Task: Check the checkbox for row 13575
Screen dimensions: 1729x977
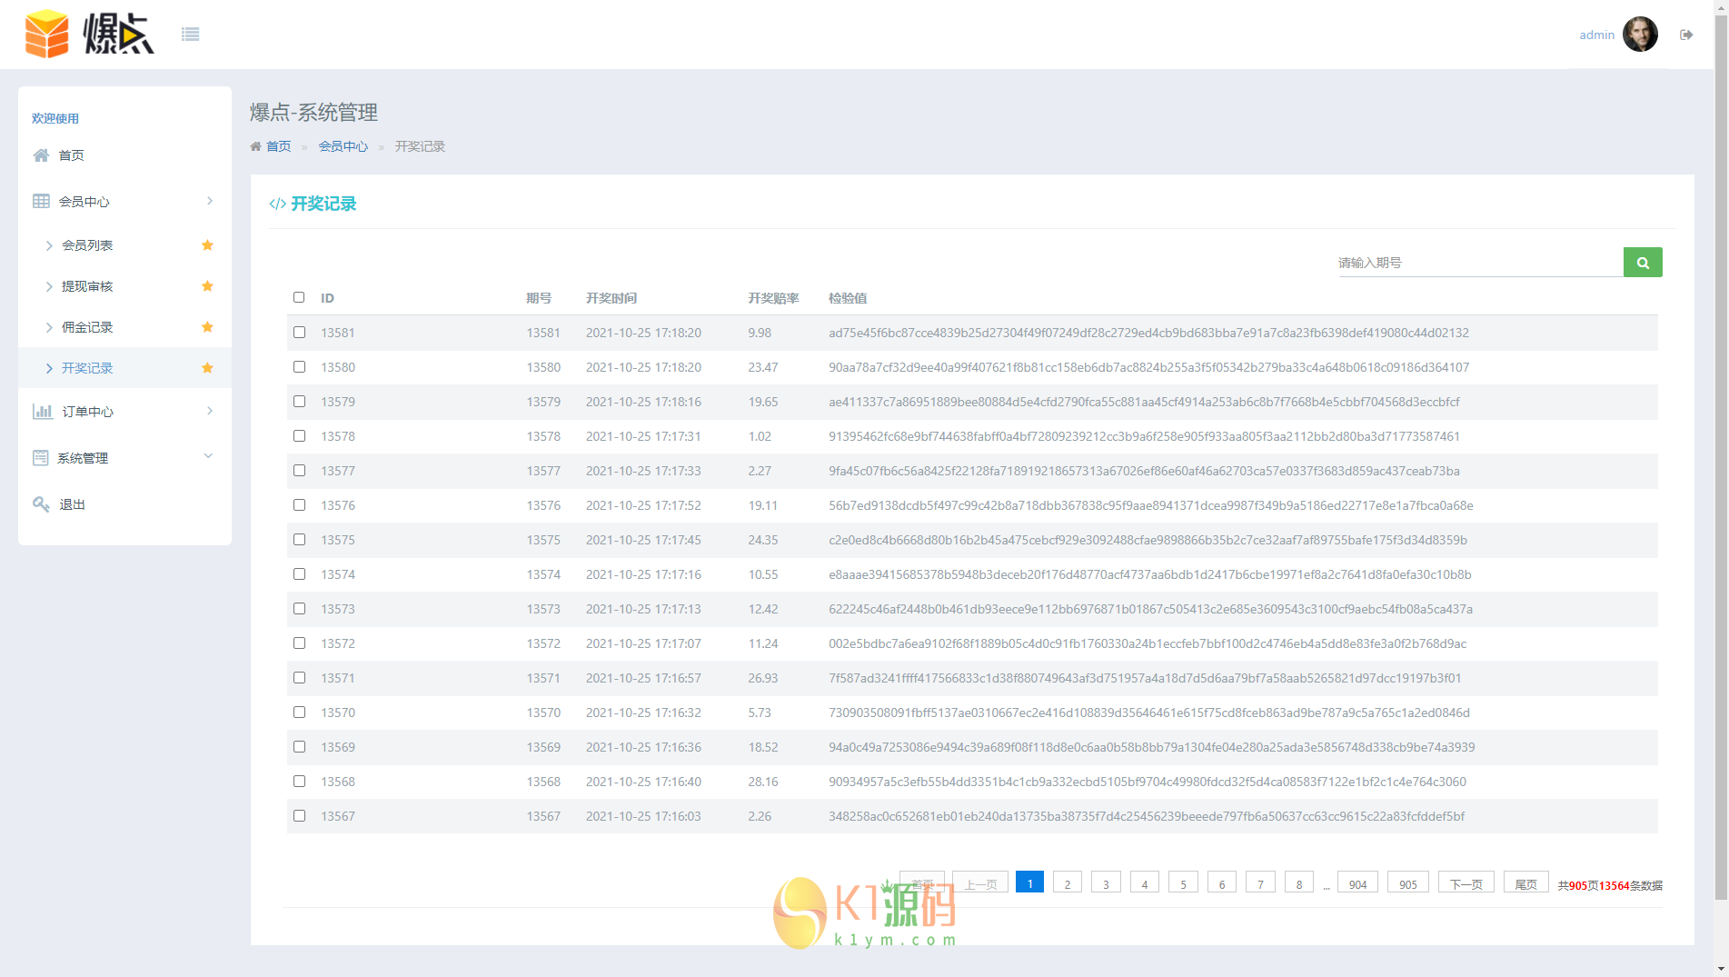Action: click(299, 540)
